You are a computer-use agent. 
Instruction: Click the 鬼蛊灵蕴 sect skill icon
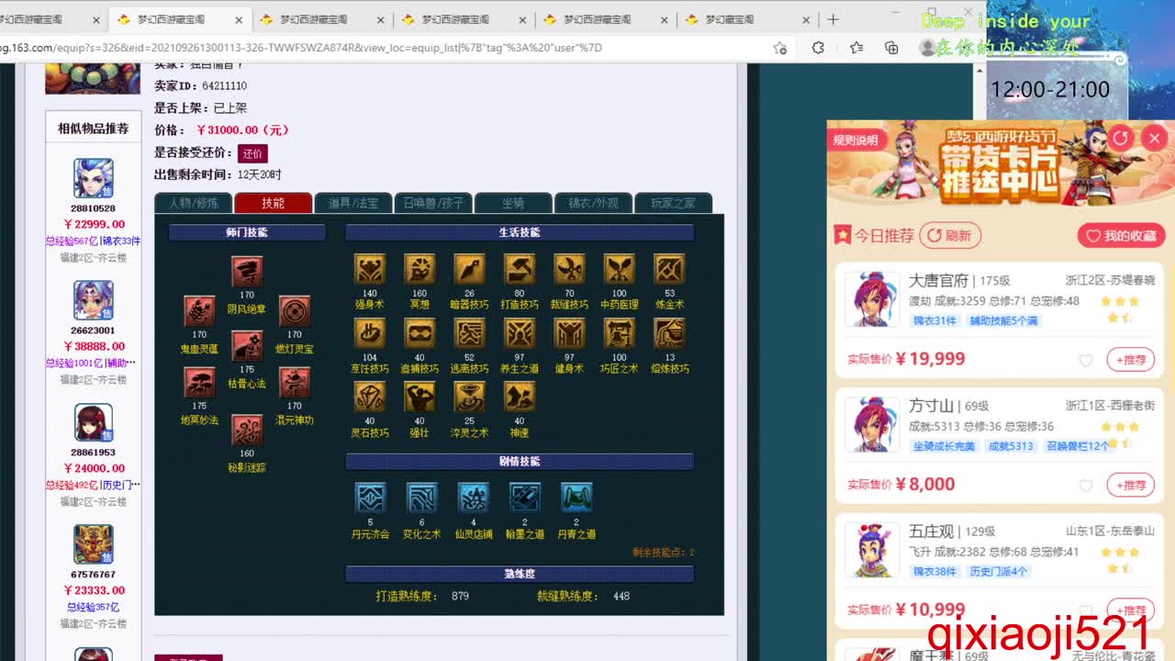(x=199, y=311)
